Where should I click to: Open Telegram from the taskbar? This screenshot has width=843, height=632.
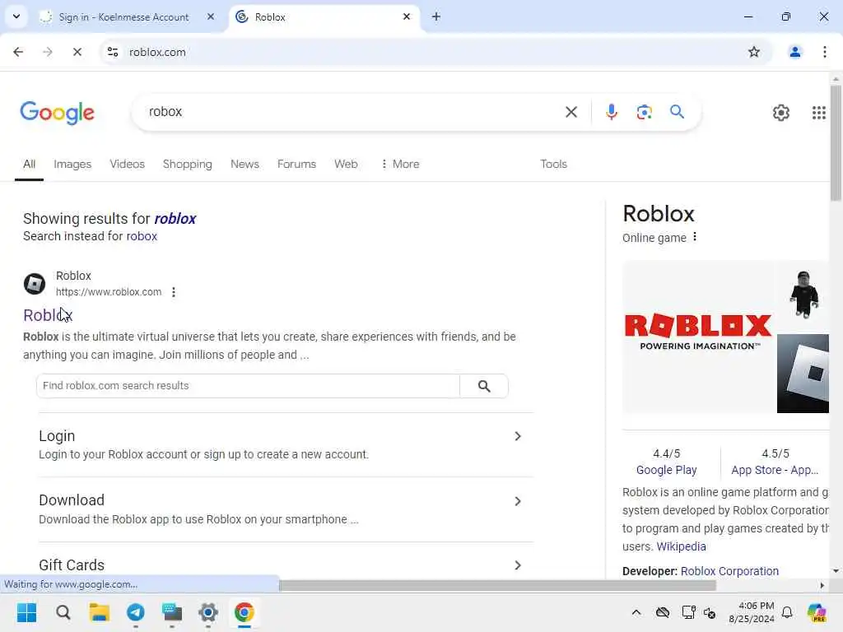click(136, 612)
